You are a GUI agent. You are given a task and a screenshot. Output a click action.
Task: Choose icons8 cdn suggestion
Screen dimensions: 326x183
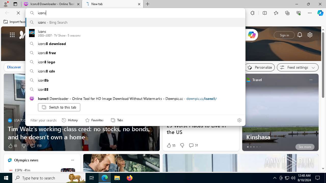click(135, 71)
